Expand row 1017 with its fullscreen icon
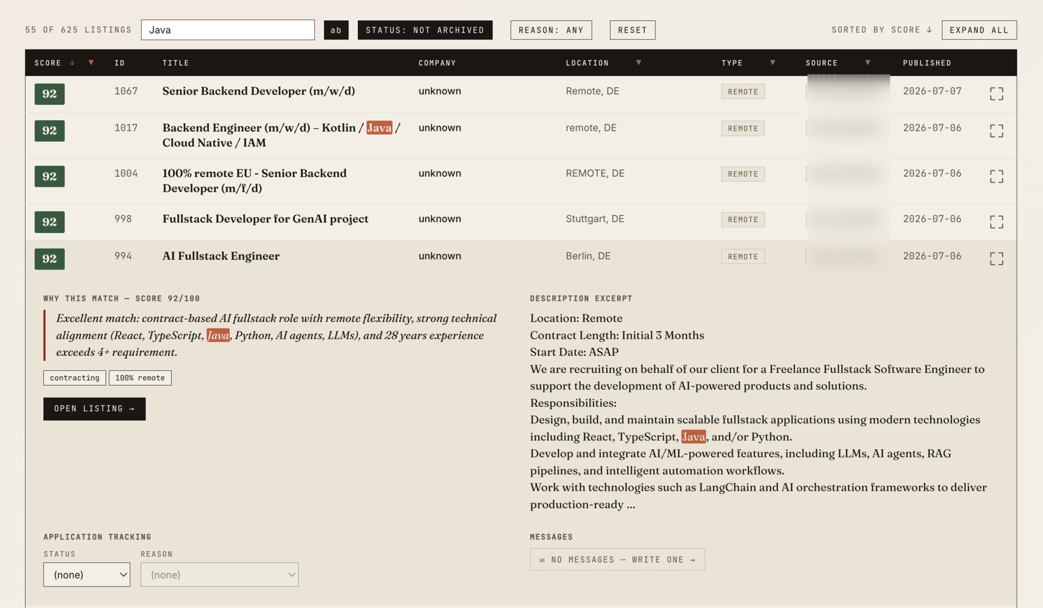 pyautogui.click(x=996, y=131)
